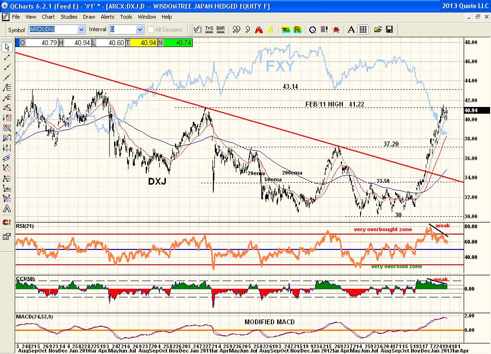Open the Studies menu
Image resolution: width=491 pixels, height=354 pixels.
click(x=69, y=17)
